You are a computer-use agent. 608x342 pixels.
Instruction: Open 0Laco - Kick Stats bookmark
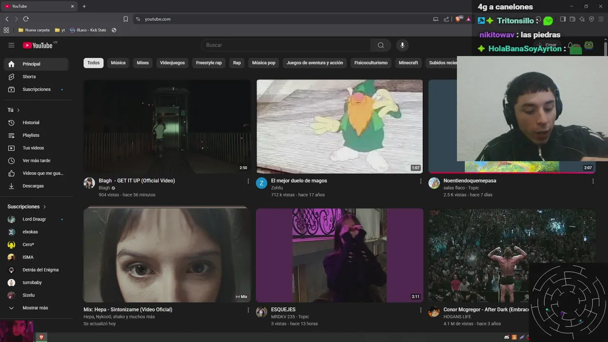88,30
